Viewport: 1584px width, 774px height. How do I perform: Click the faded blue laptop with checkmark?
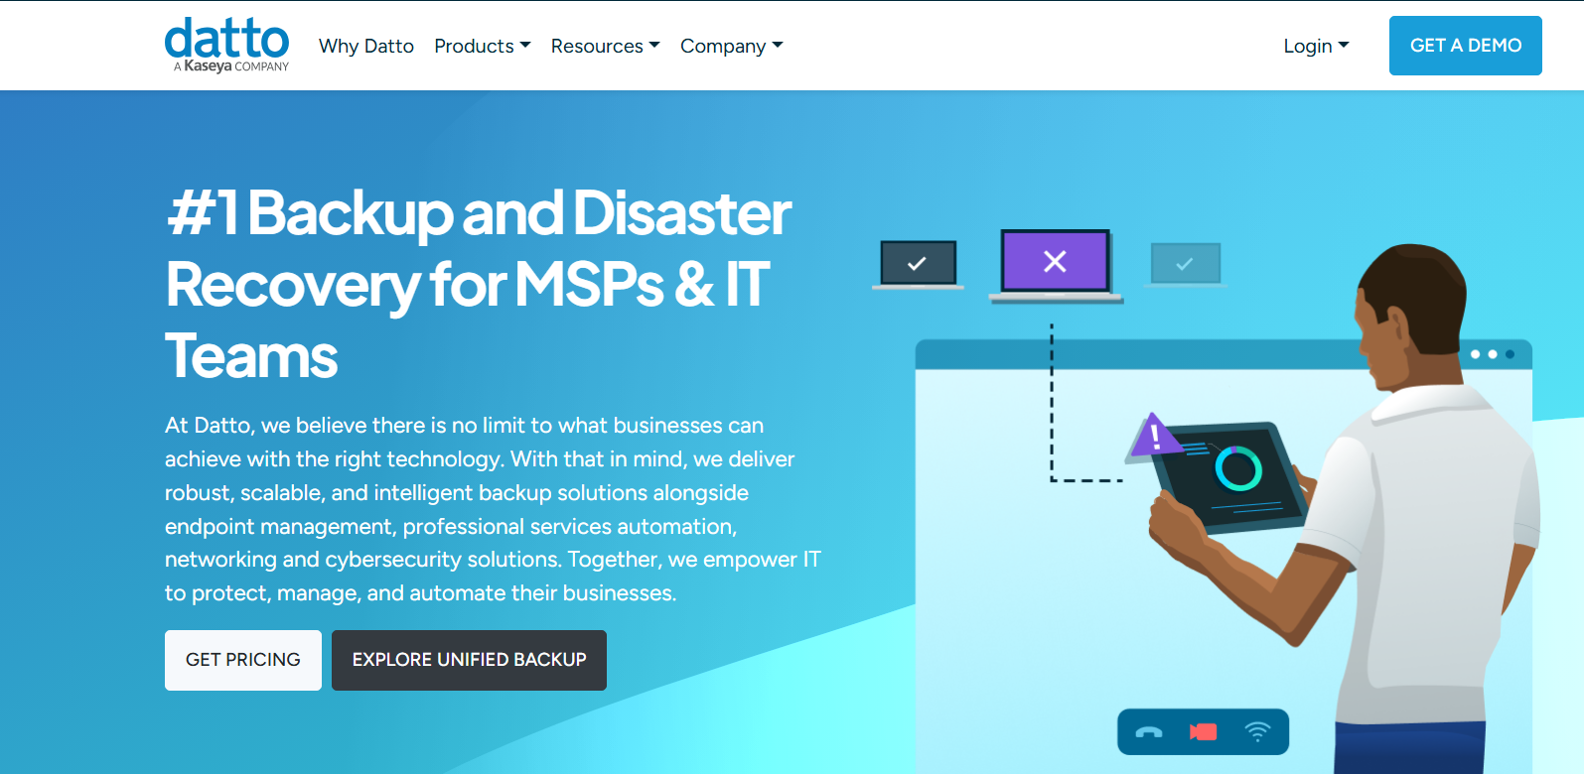coord(1185,265)
